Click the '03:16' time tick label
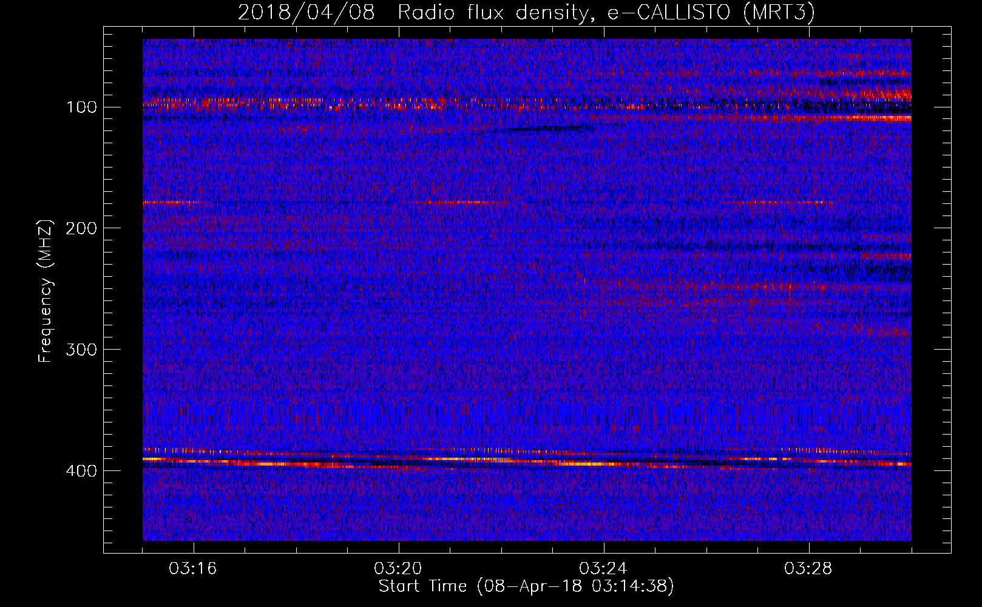The height and width of the screenshot is (607, 982). pyautogui.click(x=194, y=569)
